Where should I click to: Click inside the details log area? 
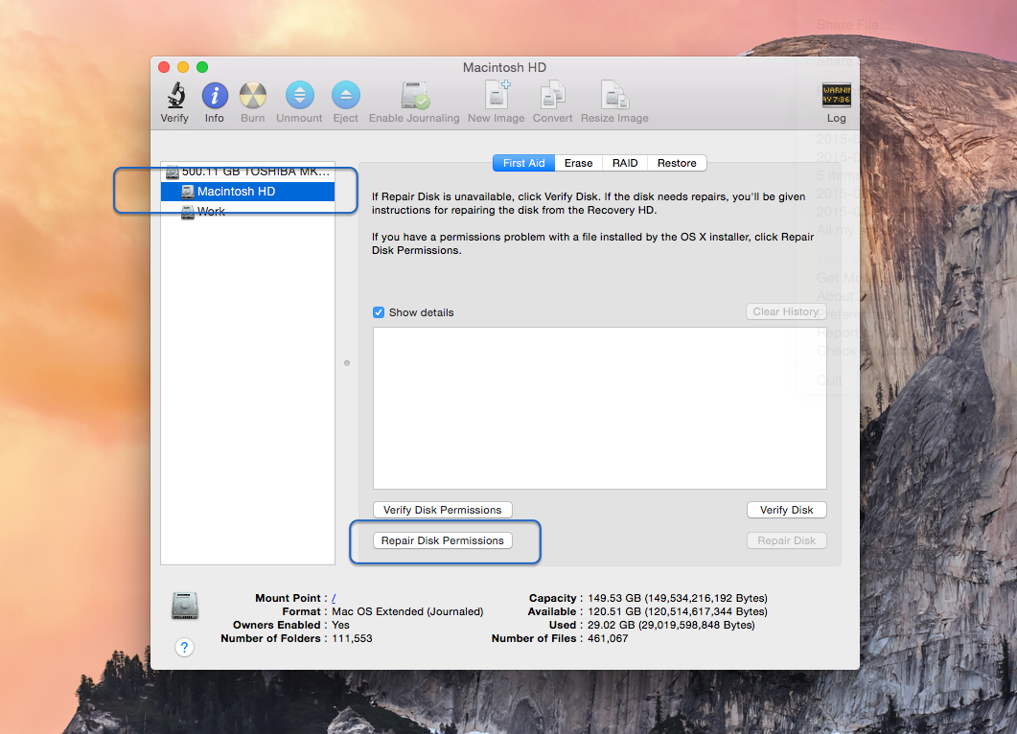tap(600, 408)
